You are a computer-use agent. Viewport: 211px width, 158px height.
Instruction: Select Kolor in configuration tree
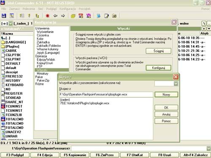pos(40,39)
